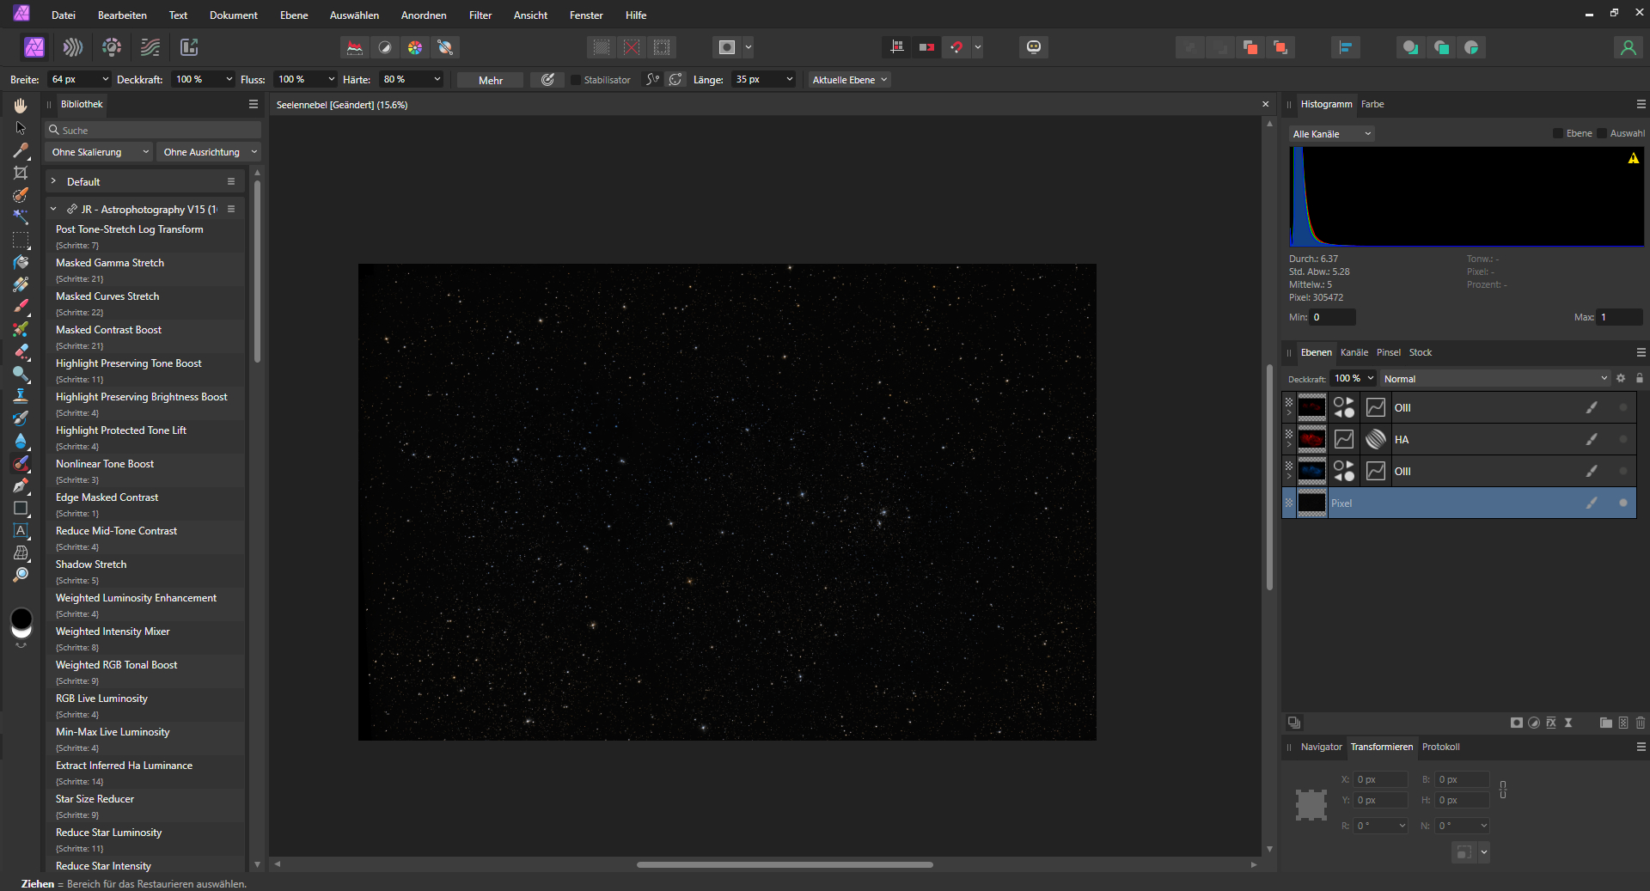Open the Ebene menu

point(294,15)
